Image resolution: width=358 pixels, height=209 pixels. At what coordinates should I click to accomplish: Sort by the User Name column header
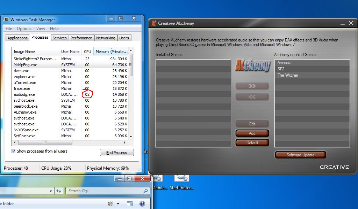70,52
